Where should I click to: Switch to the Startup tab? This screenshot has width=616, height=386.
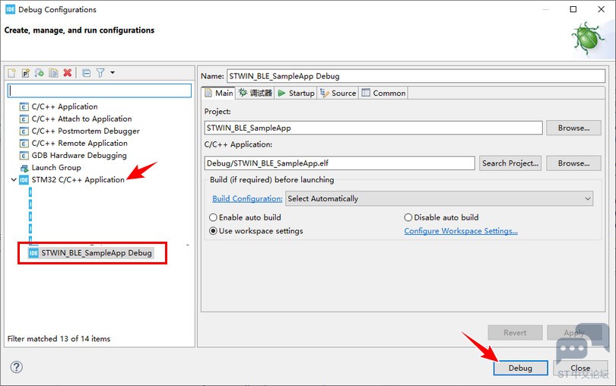295,93
